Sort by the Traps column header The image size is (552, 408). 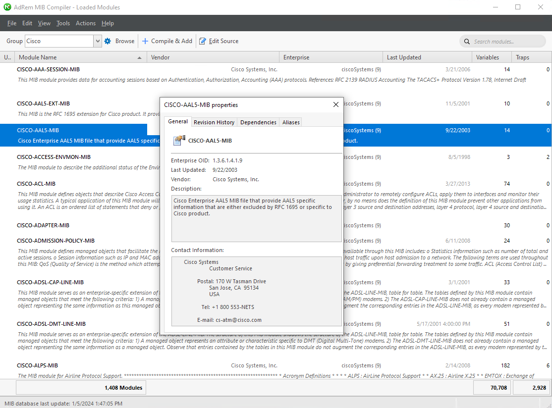pyautogui.click(x=531, y=57)
